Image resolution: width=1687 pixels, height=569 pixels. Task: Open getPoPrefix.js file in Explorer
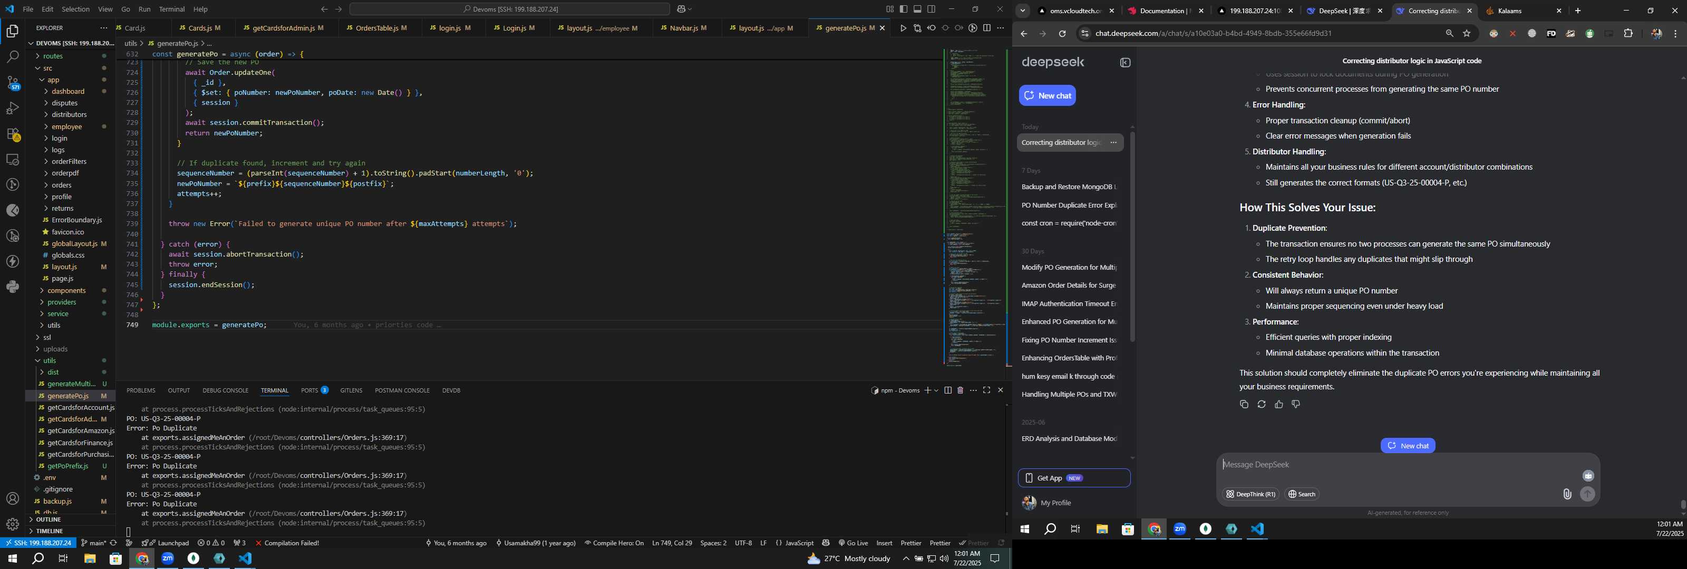pyautogui.click(x=67, y=466)
